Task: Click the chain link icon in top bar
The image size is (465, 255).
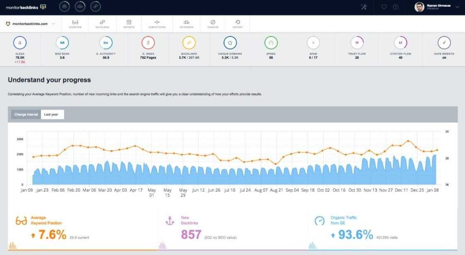Action: click(95, 7)
